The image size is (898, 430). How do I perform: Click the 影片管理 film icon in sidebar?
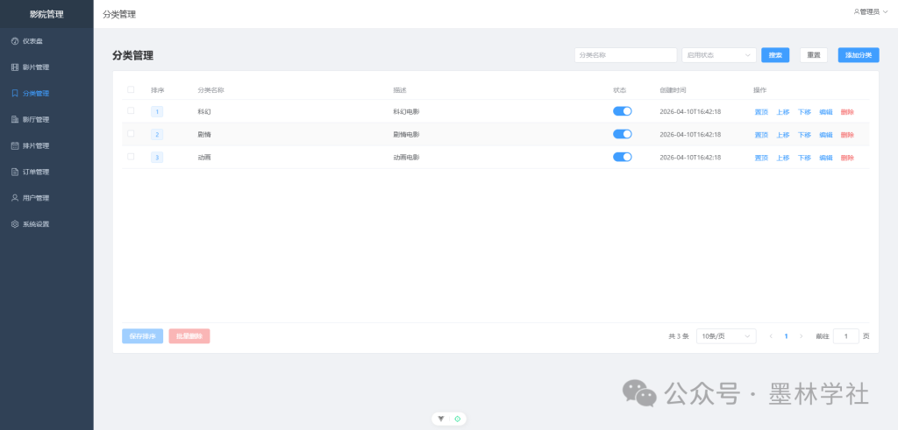pos(14,67)
